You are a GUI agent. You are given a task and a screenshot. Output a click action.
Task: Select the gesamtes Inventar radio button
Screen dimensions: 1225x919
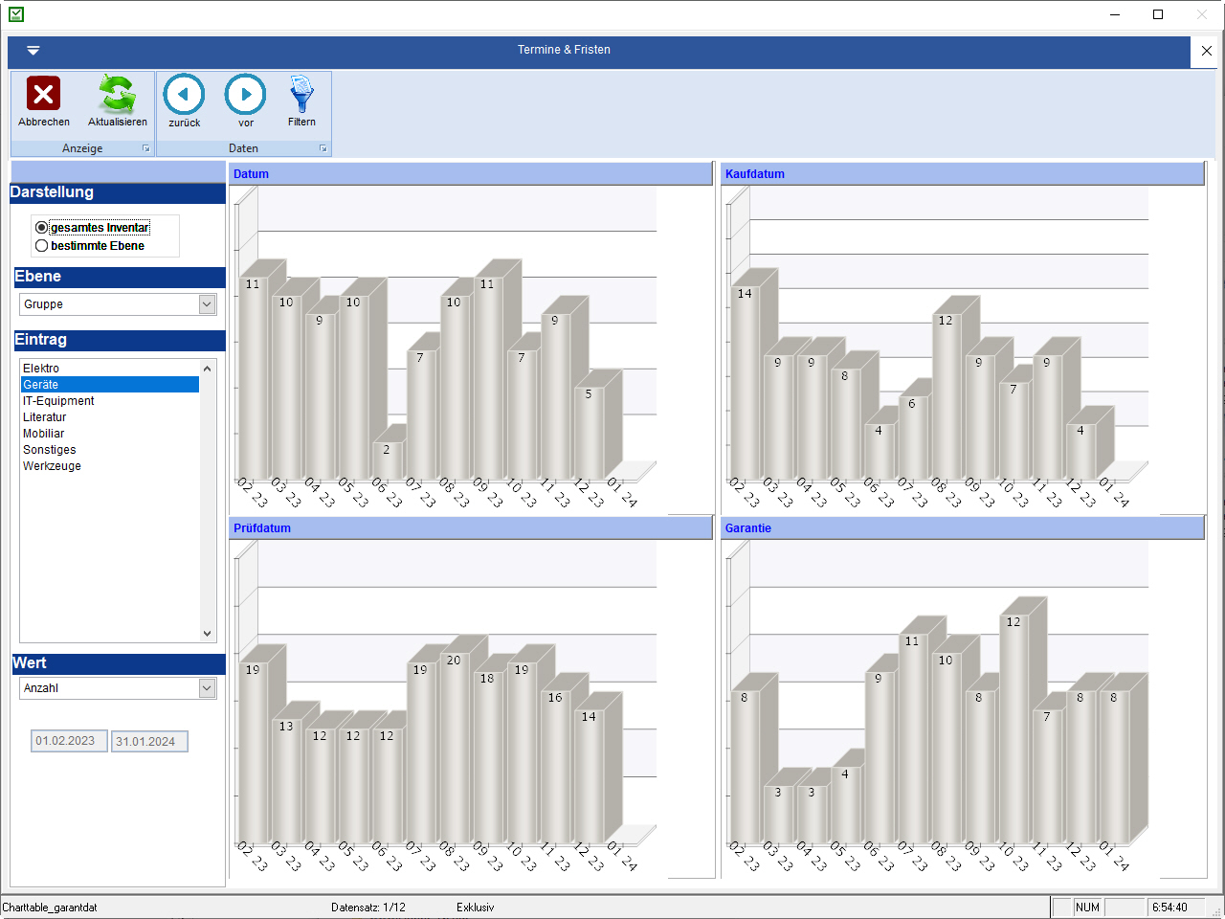pos(41,228)
